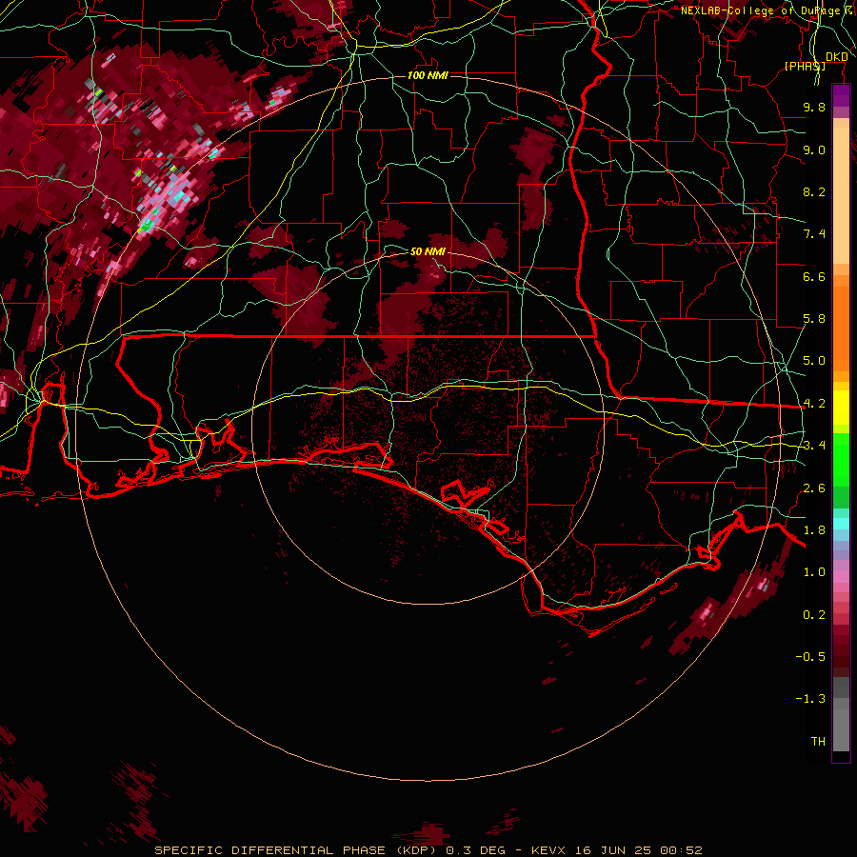Click the [PHAS] units label
This screenshot has width=857, height=857.
click(x=805, y=66)
